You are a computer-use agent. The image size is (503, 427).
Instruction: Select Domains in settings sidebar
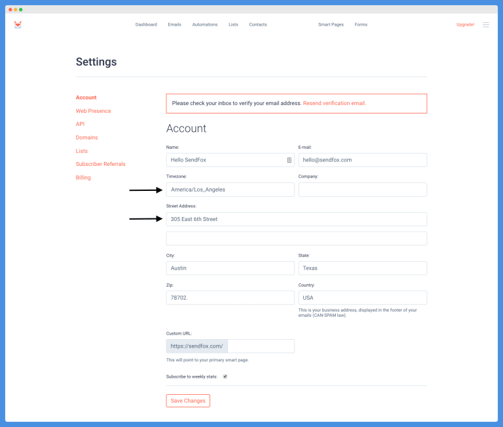(86, 138)
